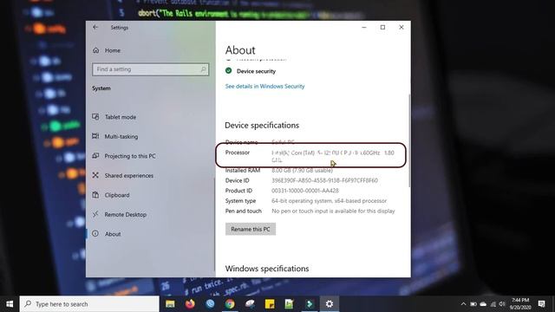Click the magnifier icon in Find a setting
Screen dimensions: 555x312
click(x=203, y=69)
